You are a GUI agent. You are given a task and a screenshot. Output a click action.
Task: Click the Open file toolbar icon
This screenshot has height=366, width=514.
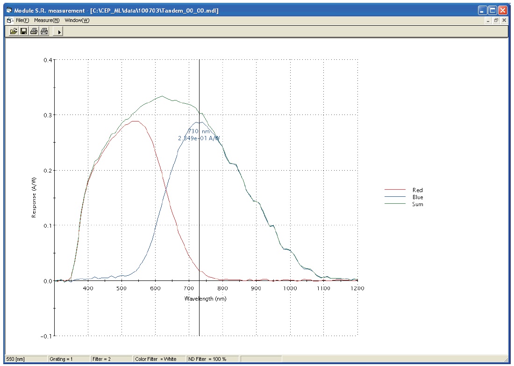point(14,31)
